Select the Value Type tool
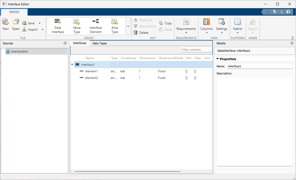 pyautogui.click(x=77, y=26)
